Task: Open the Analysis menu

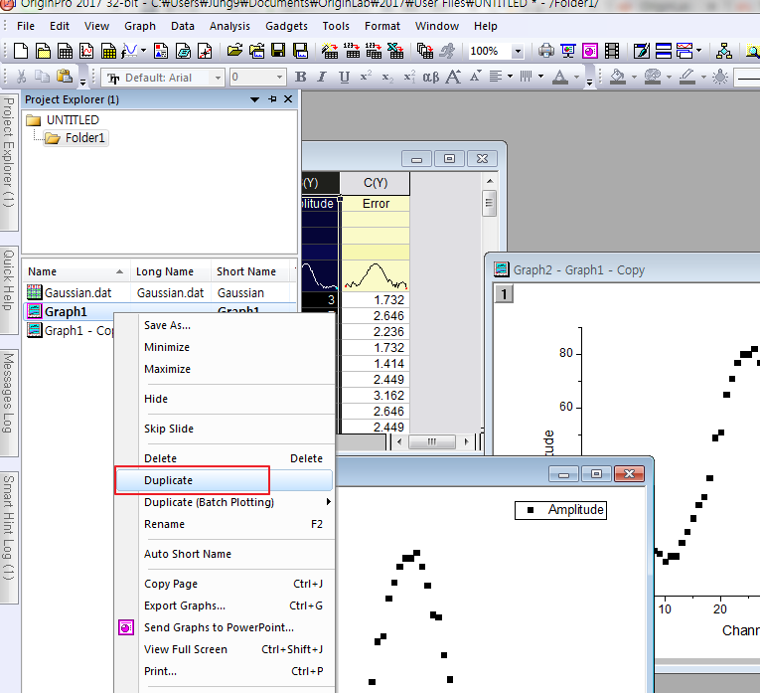Action: coord(229,26)
